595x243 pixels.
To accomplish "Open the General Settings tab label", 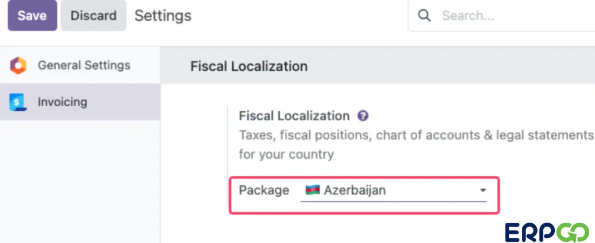I will [84, 65].
